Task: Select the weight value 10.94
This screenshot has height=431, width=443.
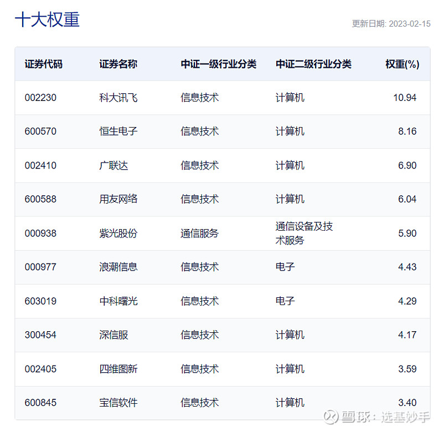Action: coord(405,98)
